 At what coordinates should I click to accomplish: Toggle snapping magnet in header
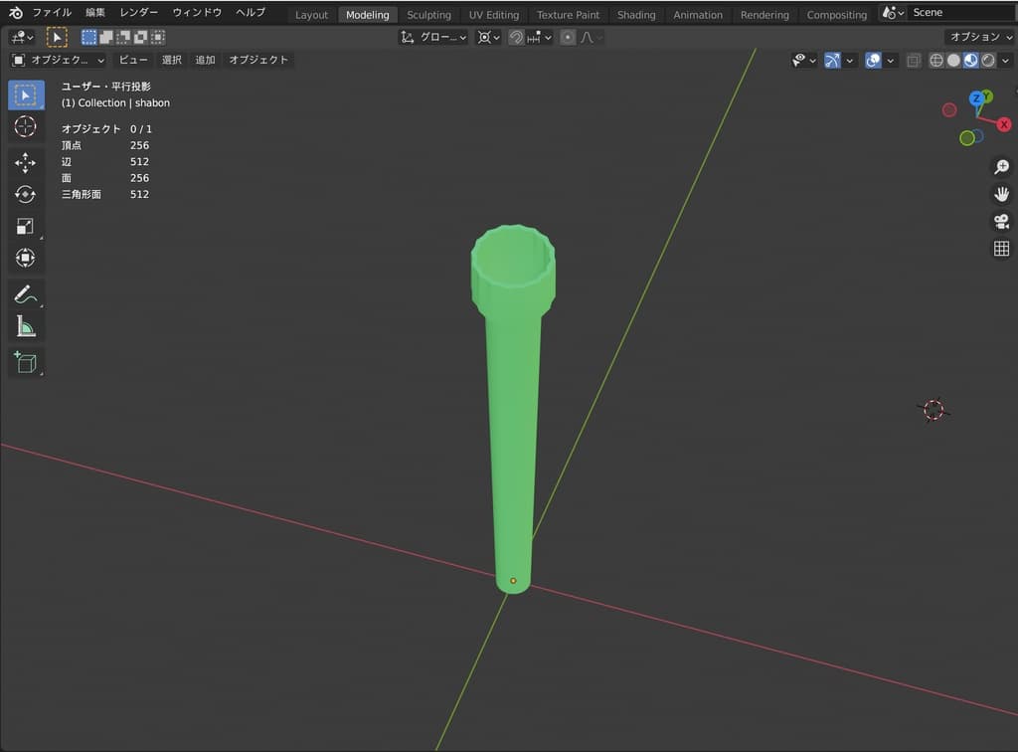(x=516, y=37)
